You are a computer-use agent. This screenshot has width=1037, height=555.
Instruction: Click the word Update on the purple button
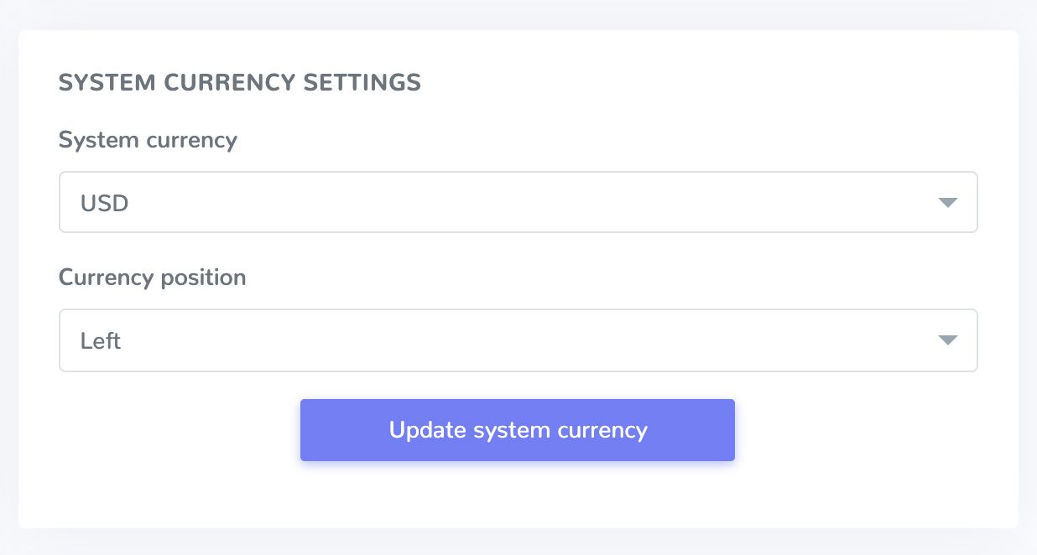(427, 430)
